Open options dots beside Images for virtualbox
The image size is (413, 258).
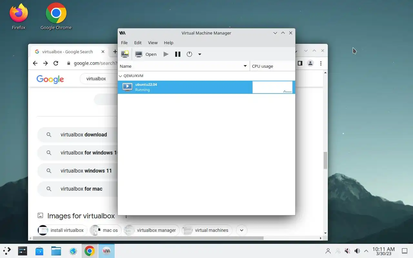pos(126,216)
